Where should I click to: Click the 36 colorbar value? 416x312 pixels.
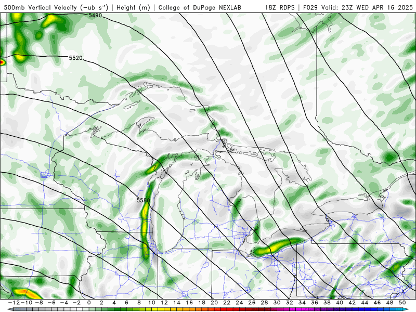(315, 303)
